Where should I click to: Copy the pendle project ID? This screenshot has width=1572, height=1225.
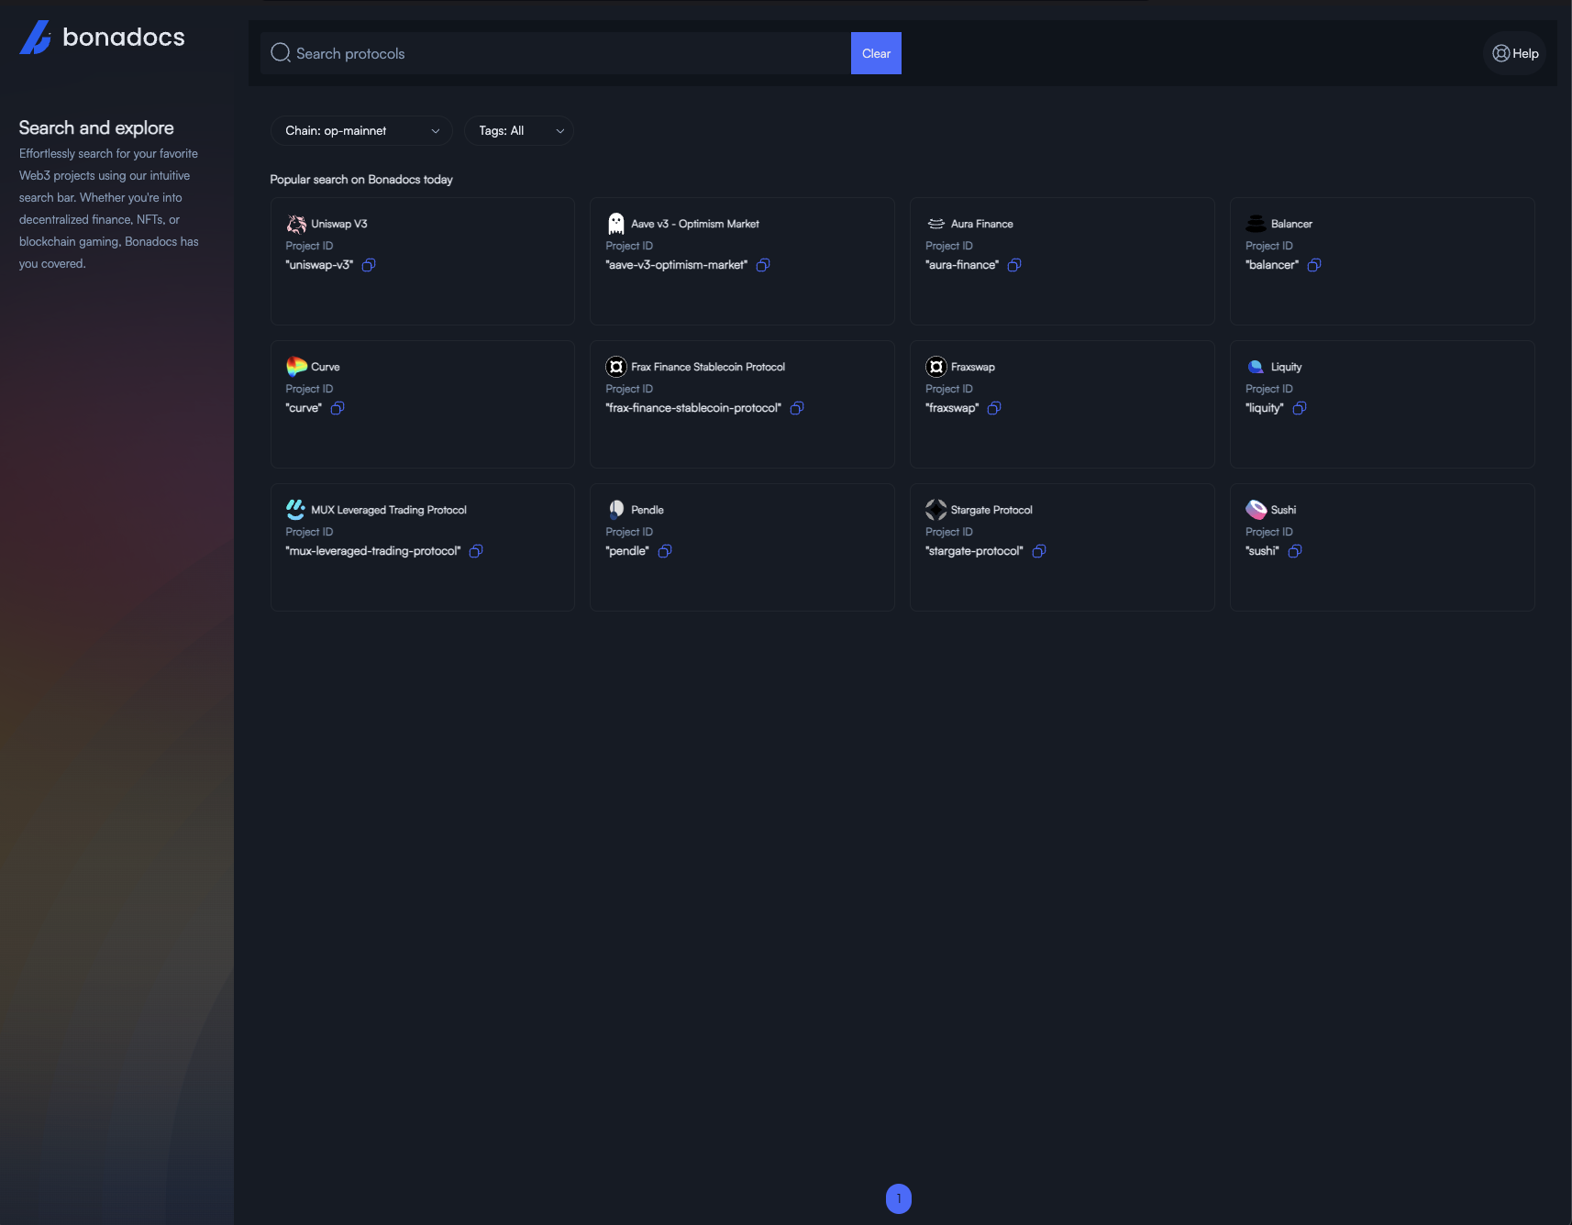tap(665, 551)
